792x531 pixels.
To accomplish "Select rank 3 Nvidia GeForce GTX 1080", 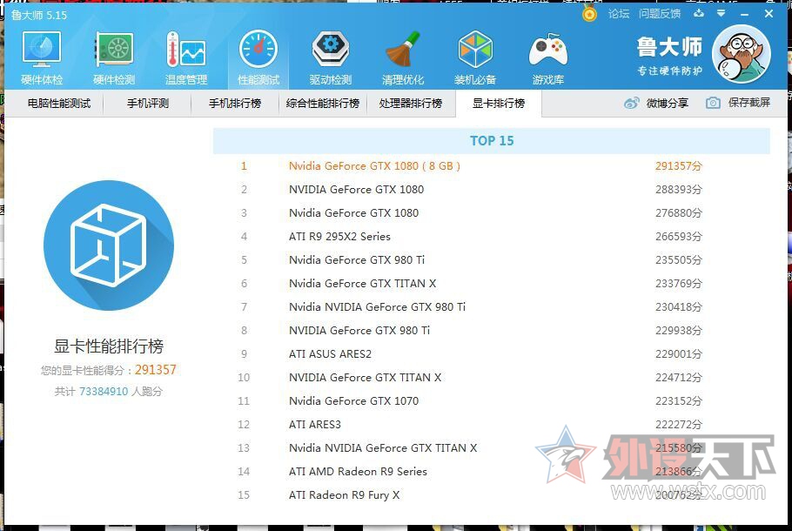I will coord(492,212).
